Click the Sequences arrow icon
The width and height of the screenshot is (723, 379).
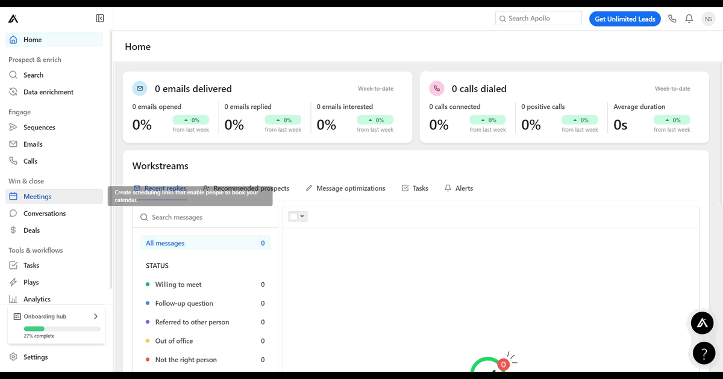coord(13,128)
